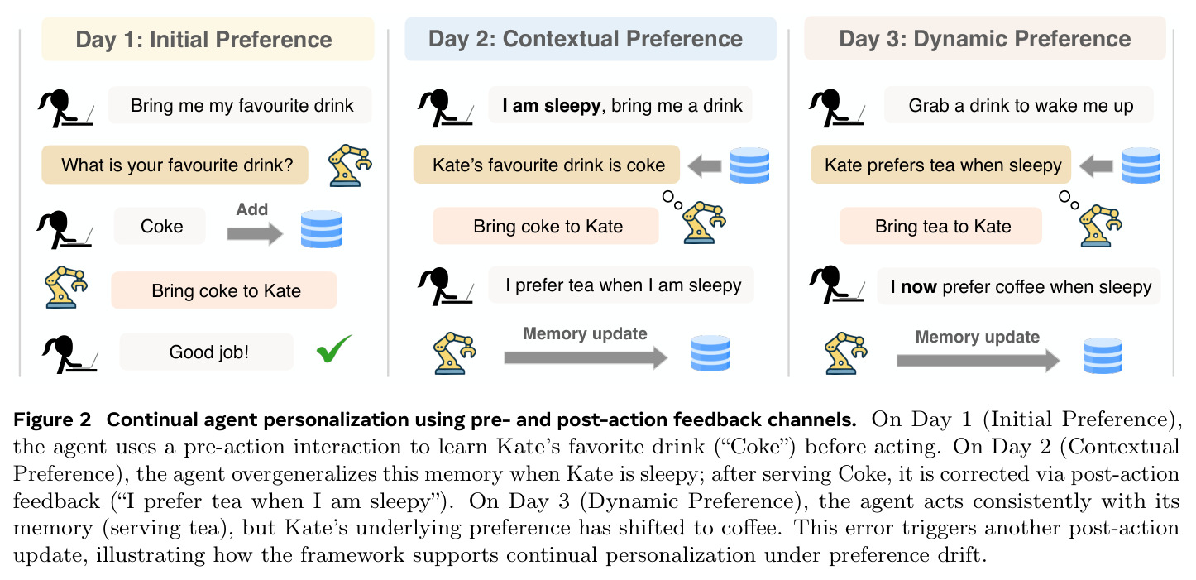
Task: Click the user icon beside Bring me my favourite drink
Action: [66, 106]
